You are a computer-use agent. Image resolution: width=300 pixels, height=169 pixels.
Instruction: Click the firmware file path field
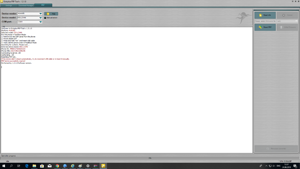coord(275,21)
